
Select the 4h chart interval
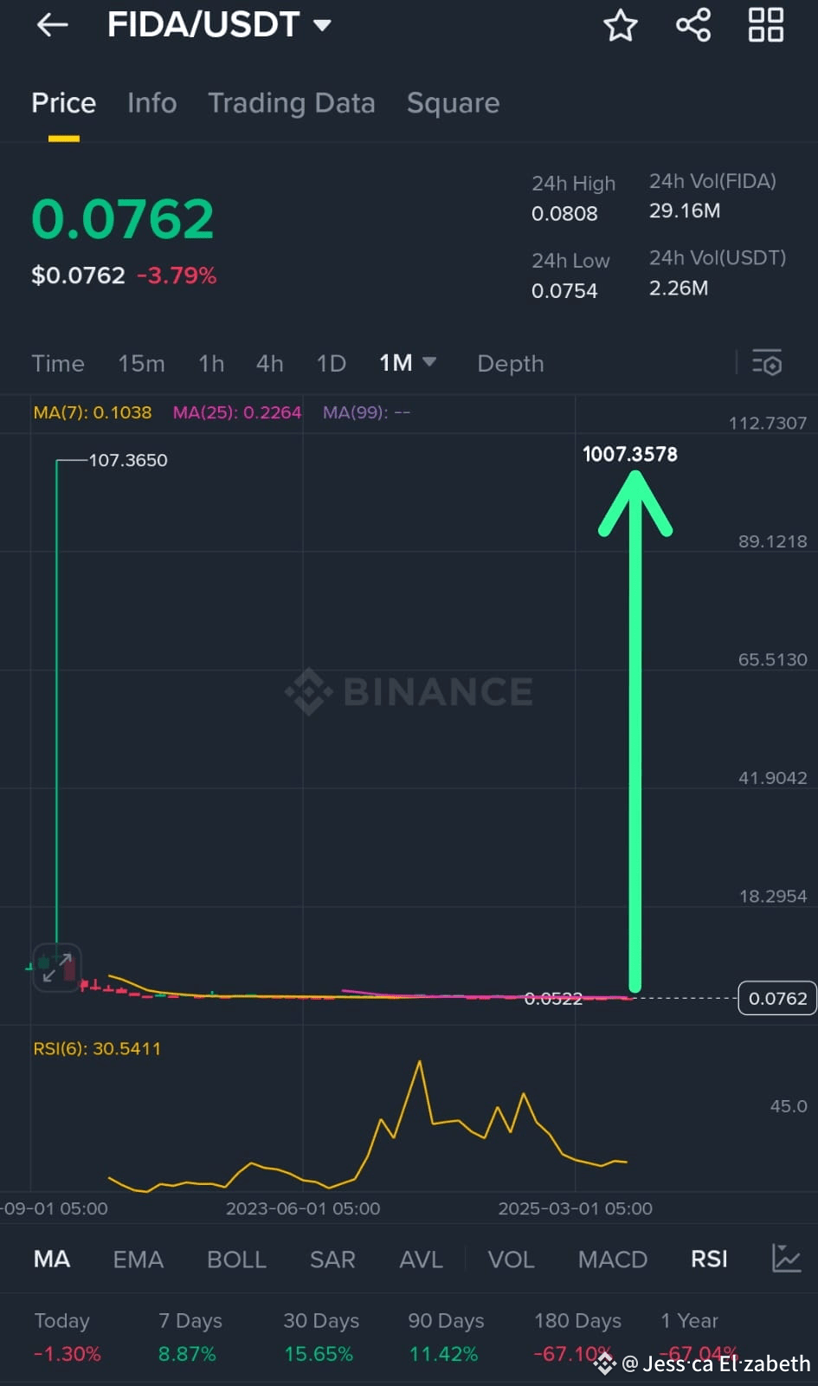point(269,363)
